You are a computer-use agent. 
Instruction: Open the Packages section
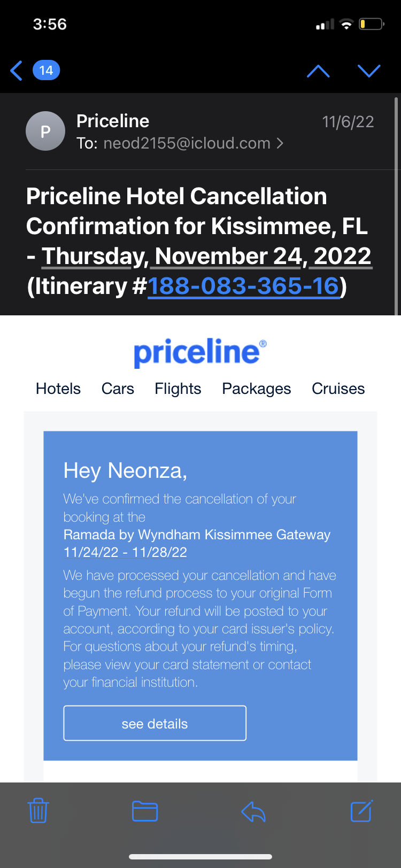[x=257, y=389]
